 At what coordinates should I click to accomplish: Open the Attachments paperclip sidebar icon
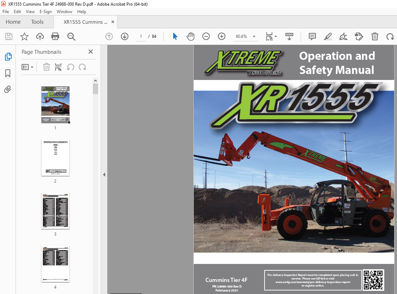(7, 89)
